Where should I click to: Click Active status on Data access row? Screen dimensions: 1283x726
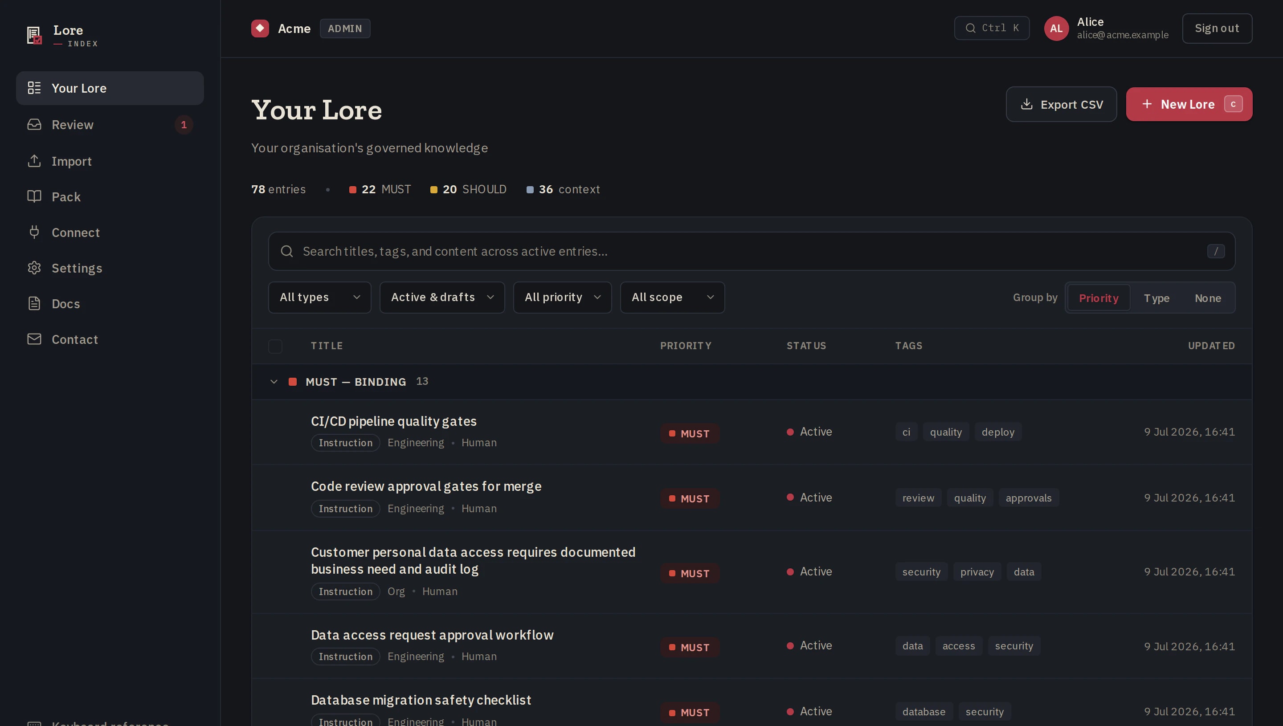pos(809,645)
